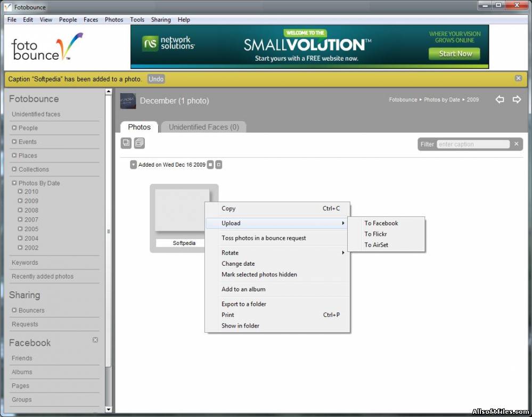Choose Copy from the context menu
The width and height of the screenshot is (532, 417).
tap(277, 208)
